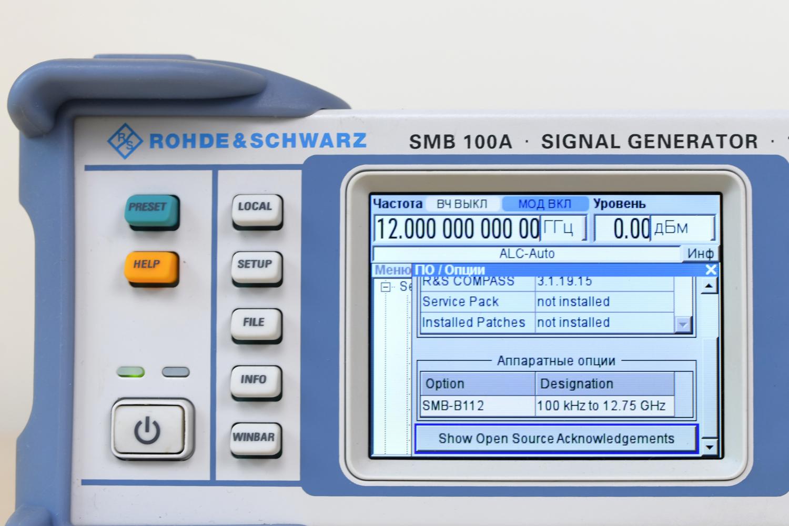Push the INFO hardware key
Screen dimensions: 789x526
(256, 381)
